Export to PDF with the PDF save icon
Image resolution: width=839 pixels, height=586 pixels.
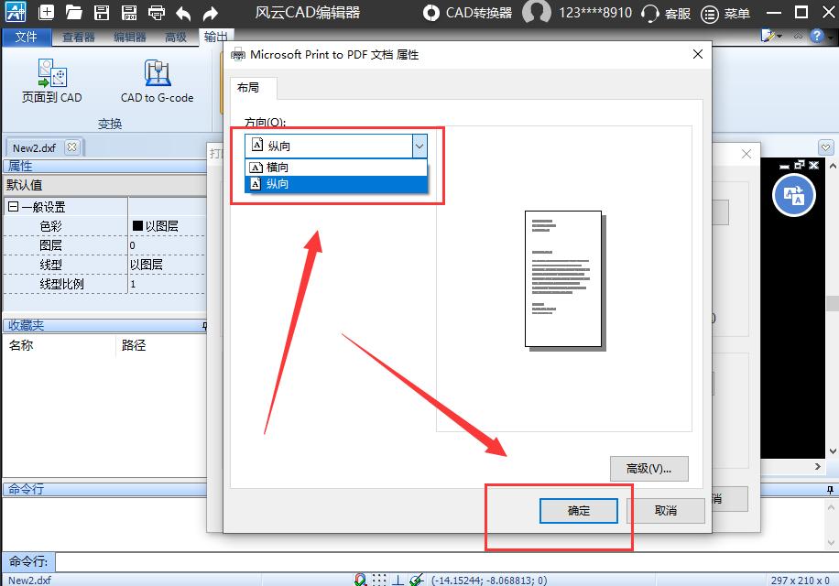(x=129, y=12)
